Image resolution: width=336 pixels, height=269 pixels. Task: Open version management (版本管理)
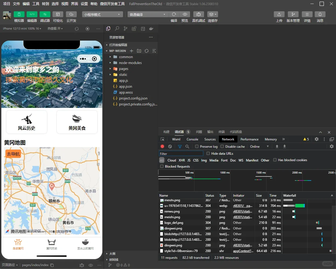(x=293, y=14)
